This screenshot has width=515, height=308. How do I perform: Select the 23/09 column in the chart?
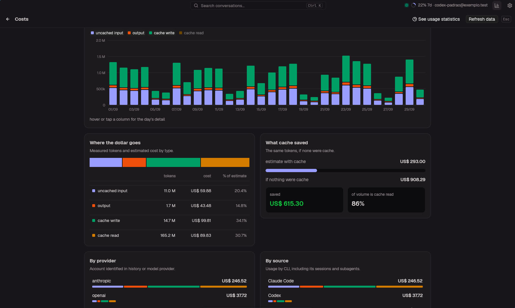coord(346,80)
